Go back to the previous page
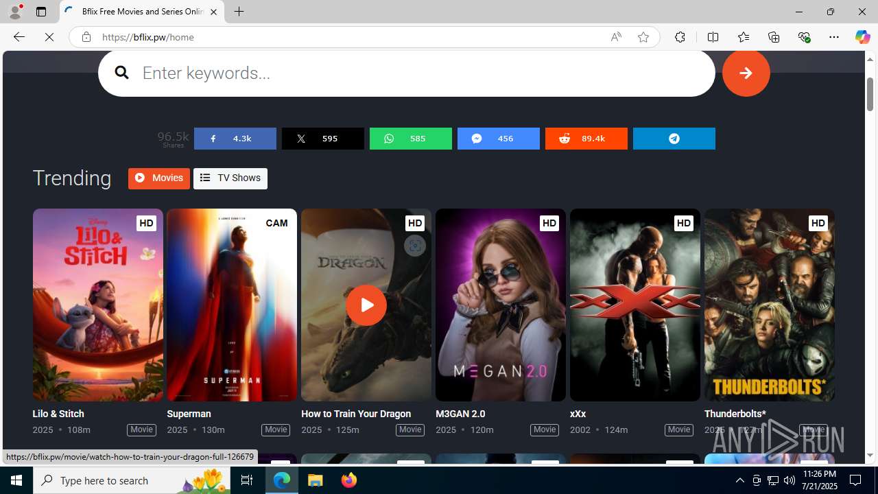Screen dimensions: 878x494 (19, 37)
